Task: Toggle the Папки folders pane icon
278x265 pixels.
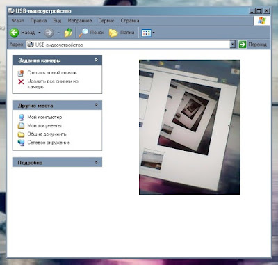Action: (x=113, y=33)
